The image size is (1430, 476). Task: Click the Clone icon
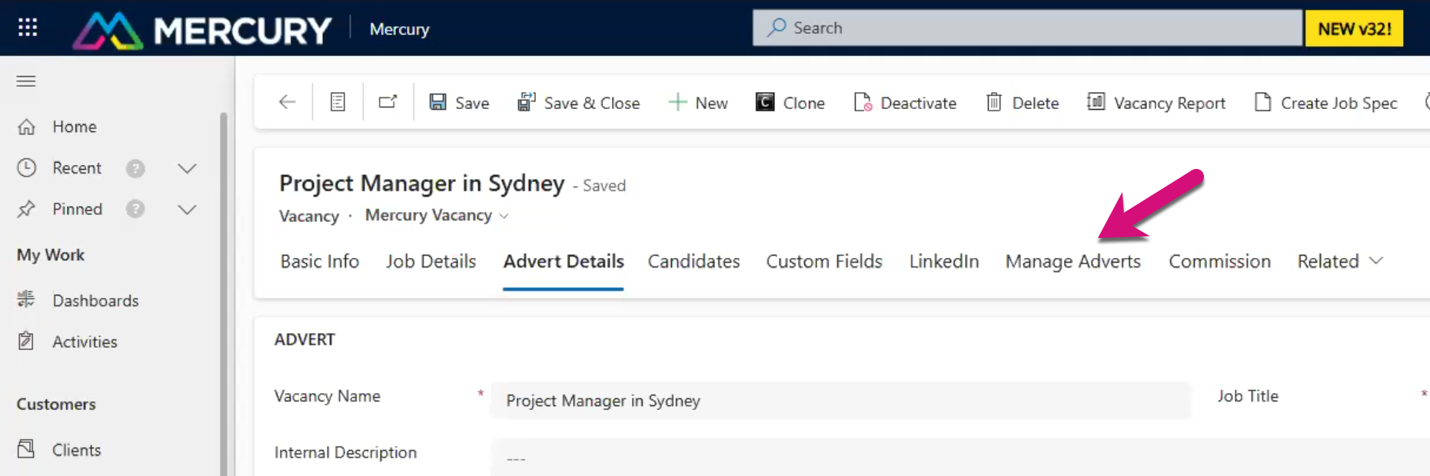click(x=765, y=102)
